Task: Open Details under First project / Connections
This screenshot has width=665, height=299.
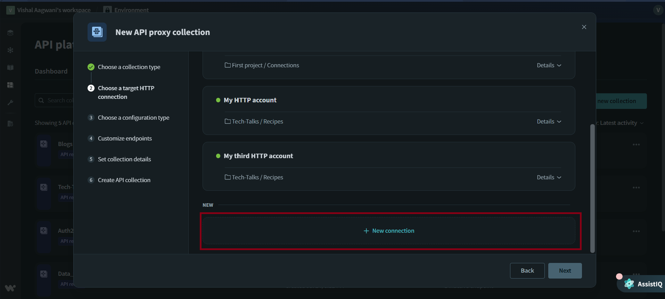Action: click(x=548, y=65)
